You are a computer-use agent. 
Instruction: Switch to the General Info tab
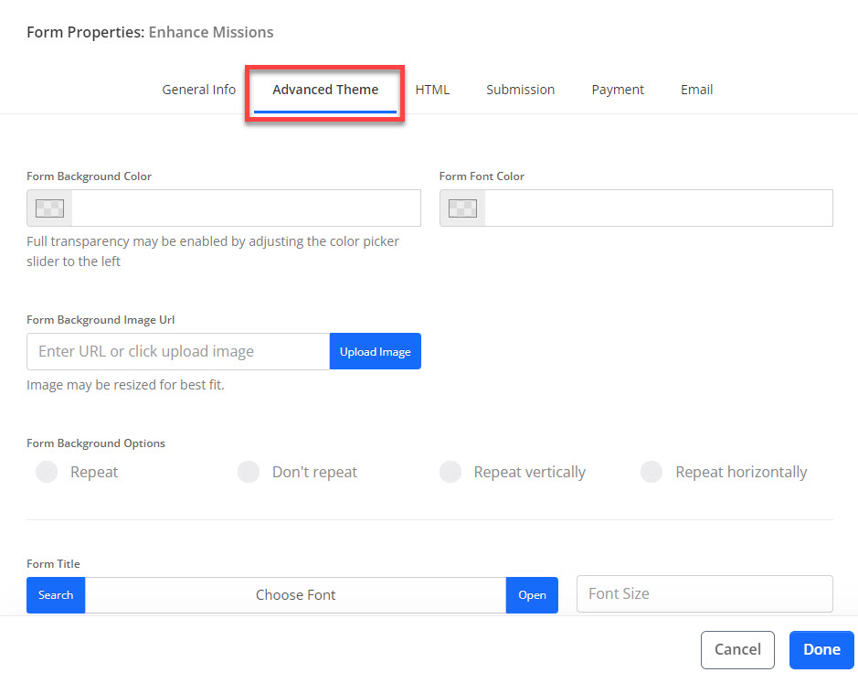coord(198,90)
